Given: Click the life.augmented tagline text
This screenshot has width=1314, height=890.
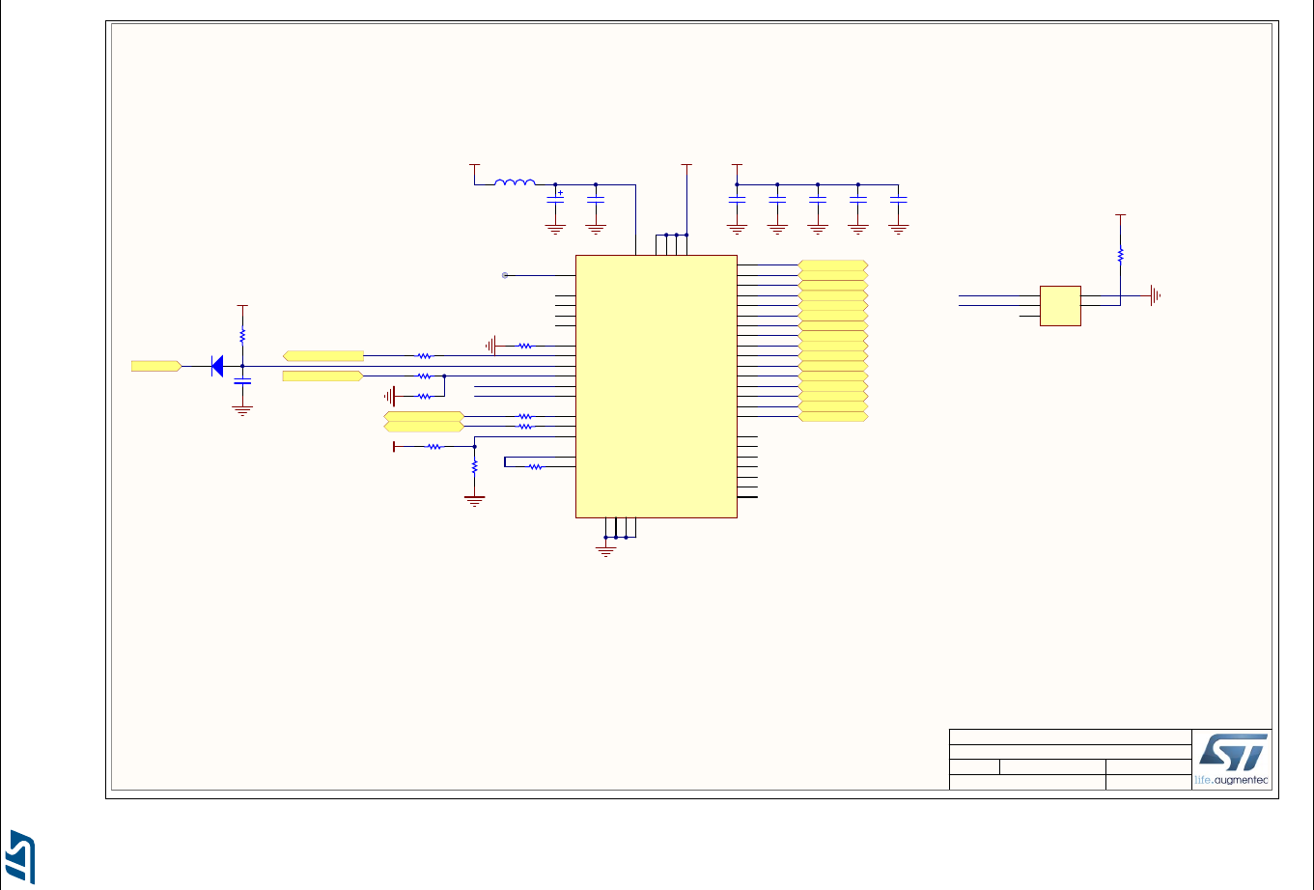Looking at the screenshot, I should tap(1232, 780).
